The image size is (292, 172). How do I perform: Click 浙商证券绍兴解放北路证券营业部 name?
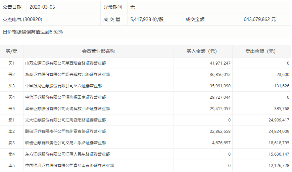(x=67, y=75)
